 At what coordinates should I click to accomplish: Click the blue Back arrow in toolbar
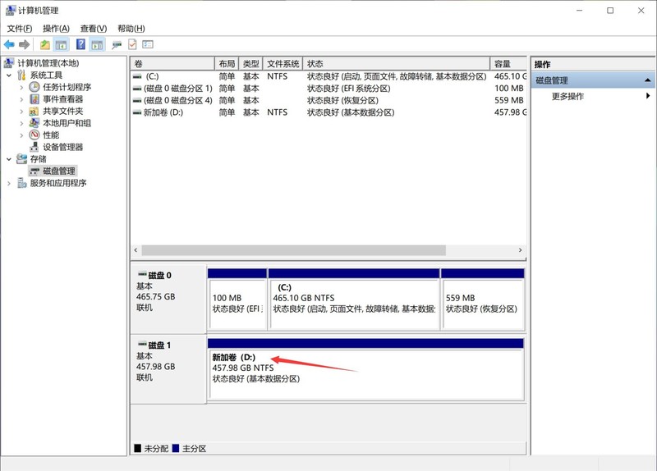pos(9,44)
